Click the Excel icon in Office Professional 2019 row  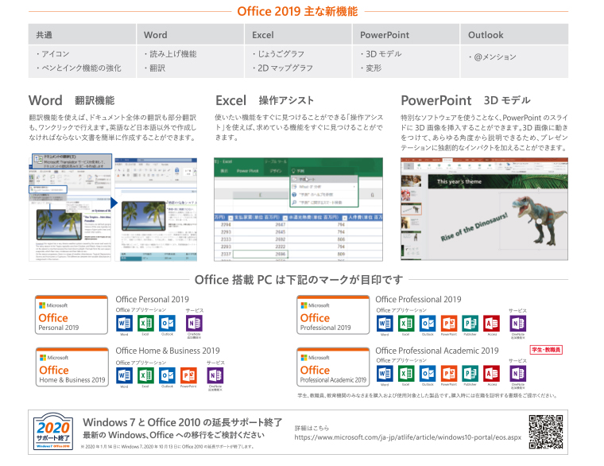(x=406, y=324)
